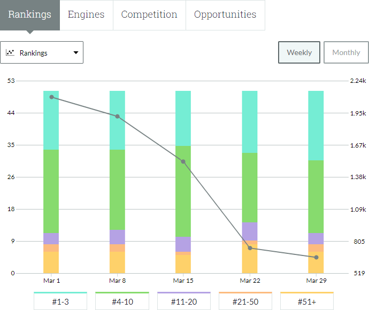Click the Mar 8 line data point

coord(117,116)
